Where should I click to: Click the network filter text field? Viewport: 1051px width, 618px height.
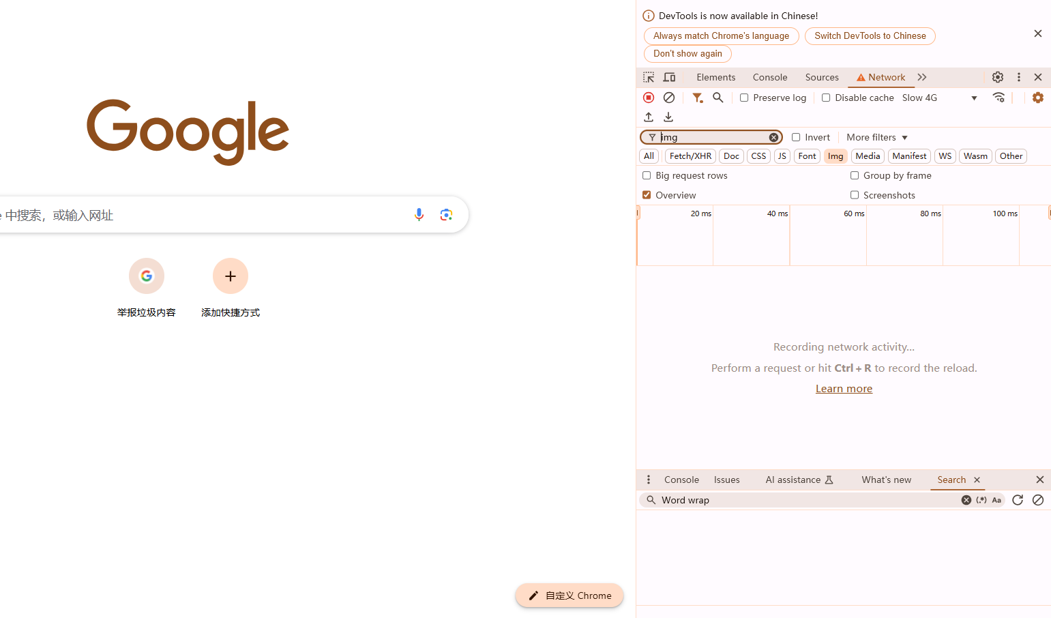pos(713,137)
